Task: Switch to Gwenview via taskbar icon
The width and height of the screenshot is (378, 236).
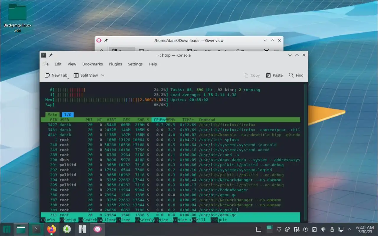Action: tap(97, 229)
